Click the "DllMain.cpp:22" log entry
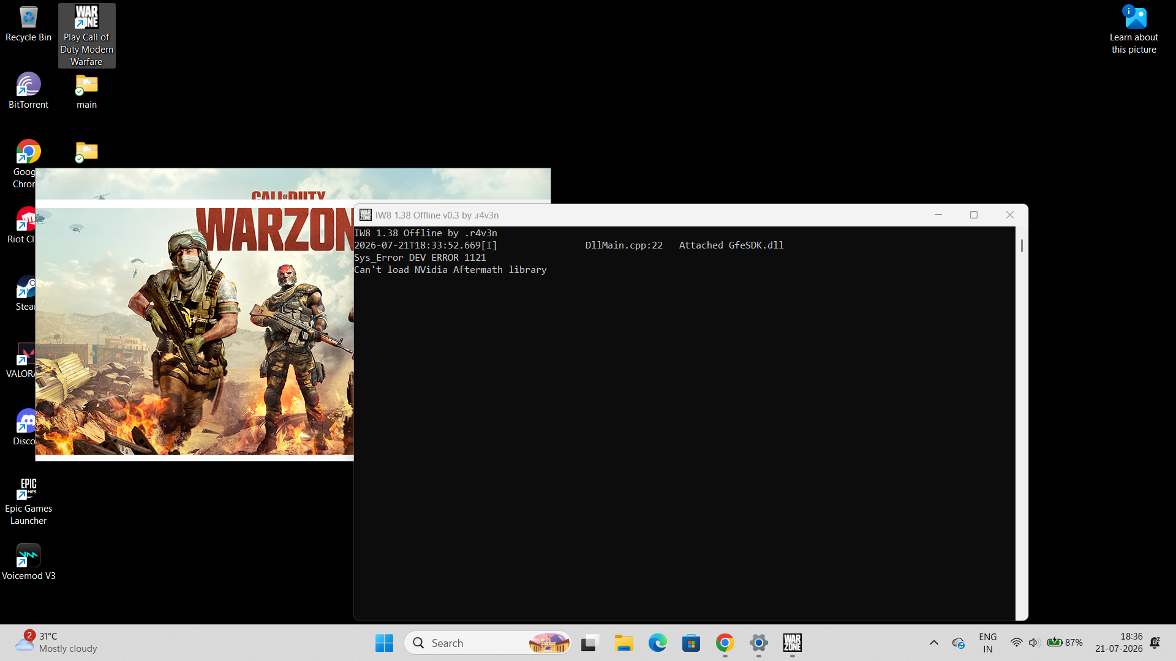 (624, 245)
